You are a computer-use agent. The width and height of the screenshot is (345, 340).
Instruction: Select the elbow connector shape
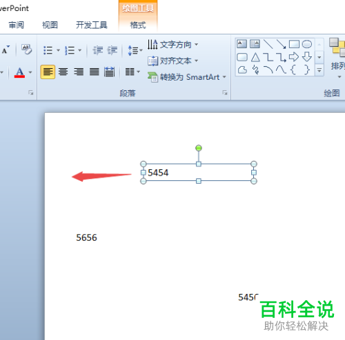pos(268,57)
